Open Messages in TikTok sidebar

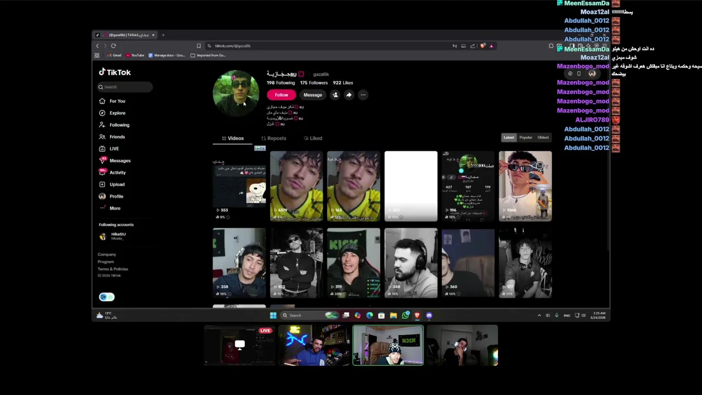click(x=115, y=161)
